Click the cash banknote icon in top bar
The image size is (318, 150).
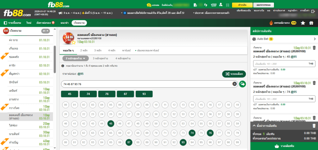[213, 5]
